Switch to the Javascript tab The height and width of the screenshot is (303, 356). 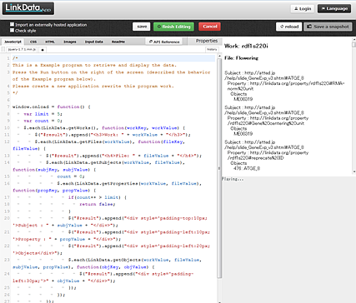pyautogui.click(x=13, y=42)
